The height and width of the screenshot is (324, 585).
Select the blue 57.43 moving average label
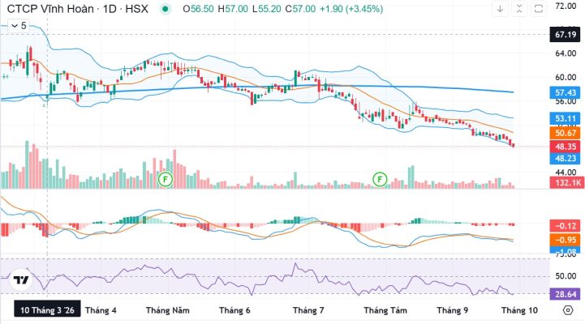566,92
